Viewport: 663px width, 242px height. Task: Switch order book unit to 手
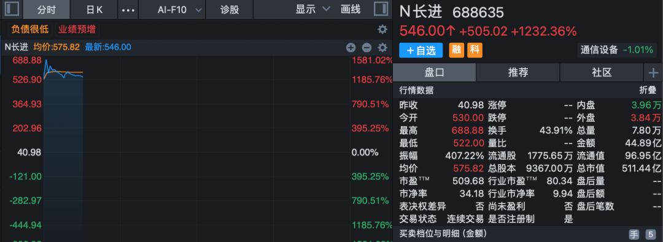click(x=634, y=235)
